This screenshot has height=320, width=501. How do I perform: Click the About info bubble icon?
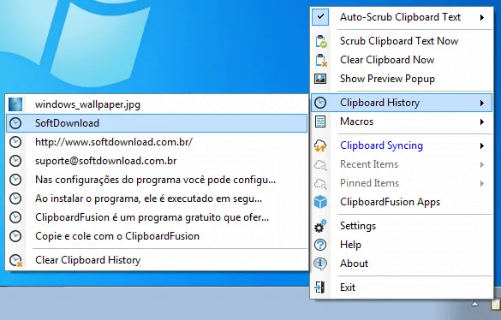pos(320,264)
